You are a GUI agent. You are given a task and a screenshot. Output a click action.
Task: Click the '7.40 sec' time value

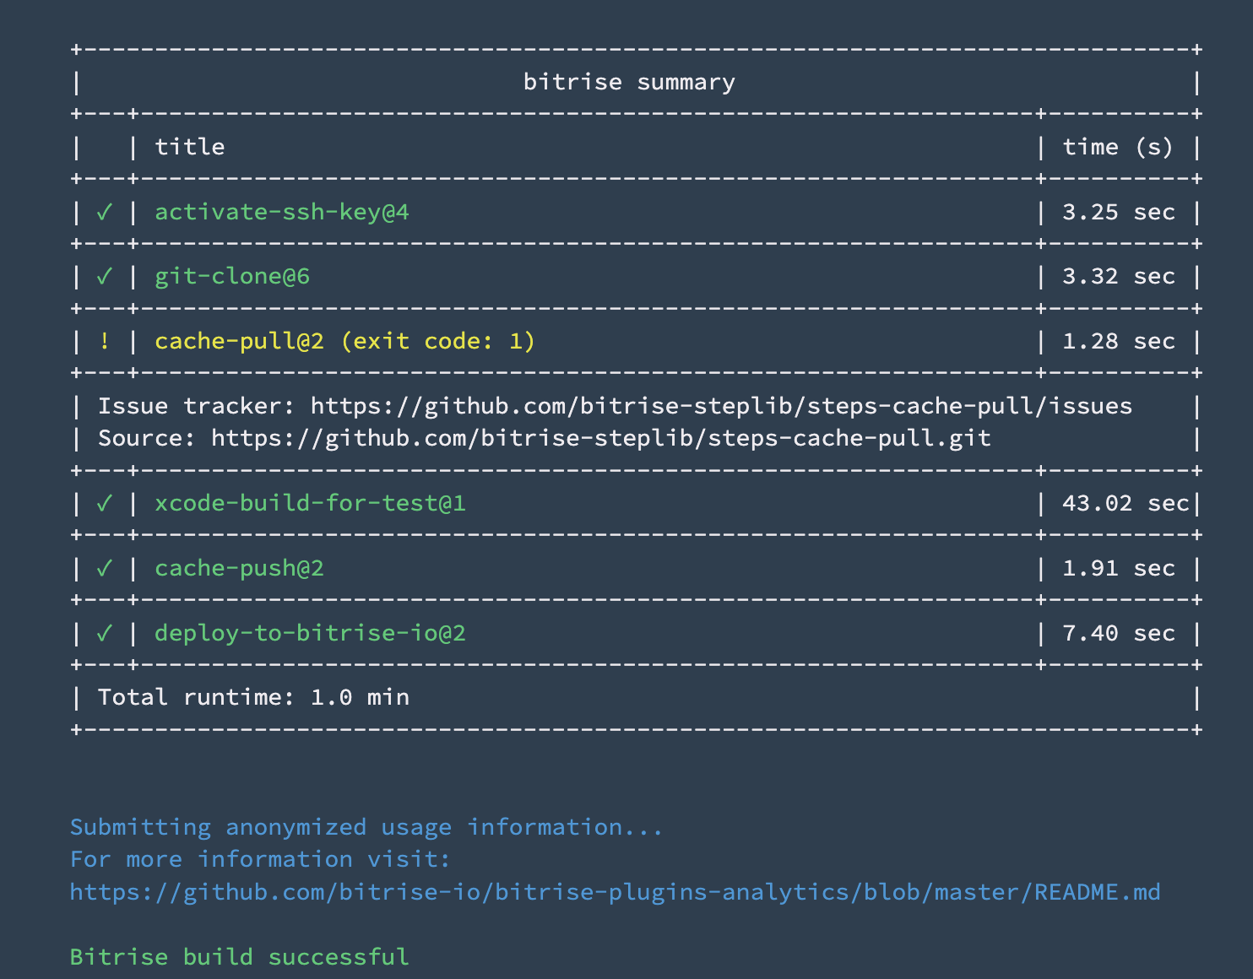[1118, 633]
